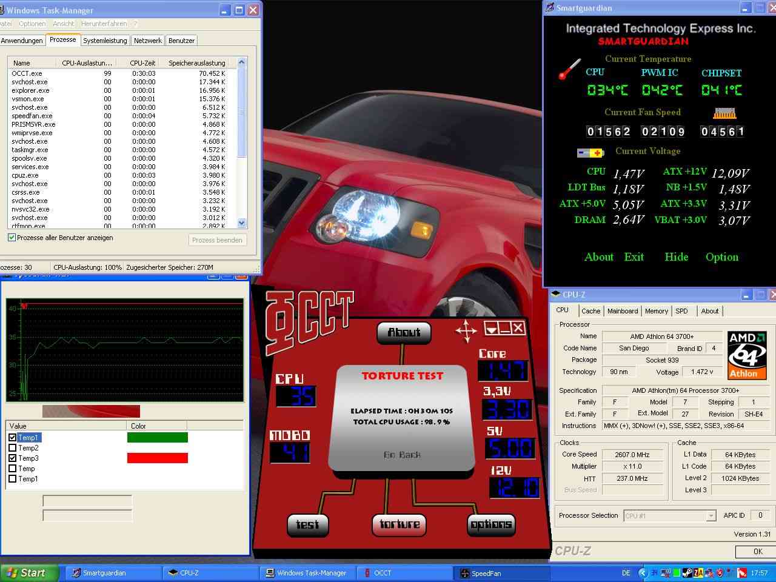Screen dimensions: 776x582
Task: Switch to Netzwerk tab in Task-Manager
Action: [148, 41]
